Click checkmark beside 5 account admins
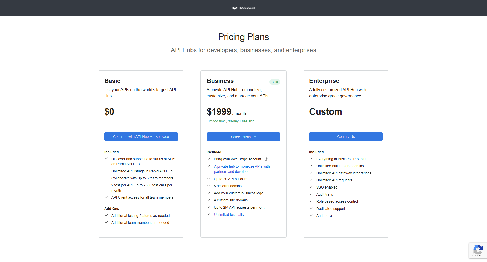487x262 pixels. click(x=209, y=186)
